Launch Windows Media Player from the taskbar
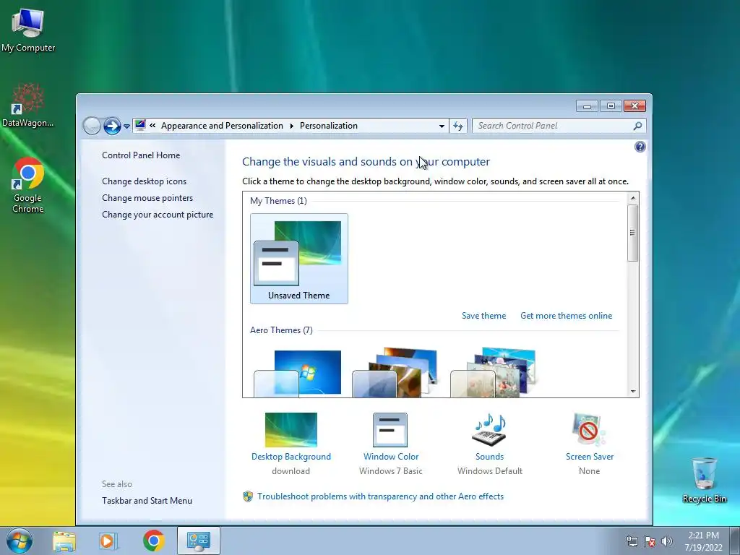740x555 pixels. pyautogui.click(x=108, y=541)
